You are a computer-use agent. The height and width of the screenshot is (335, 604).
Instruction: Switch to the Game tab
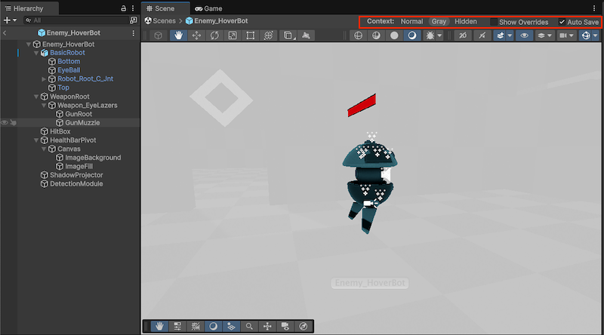tap(208, 8)
